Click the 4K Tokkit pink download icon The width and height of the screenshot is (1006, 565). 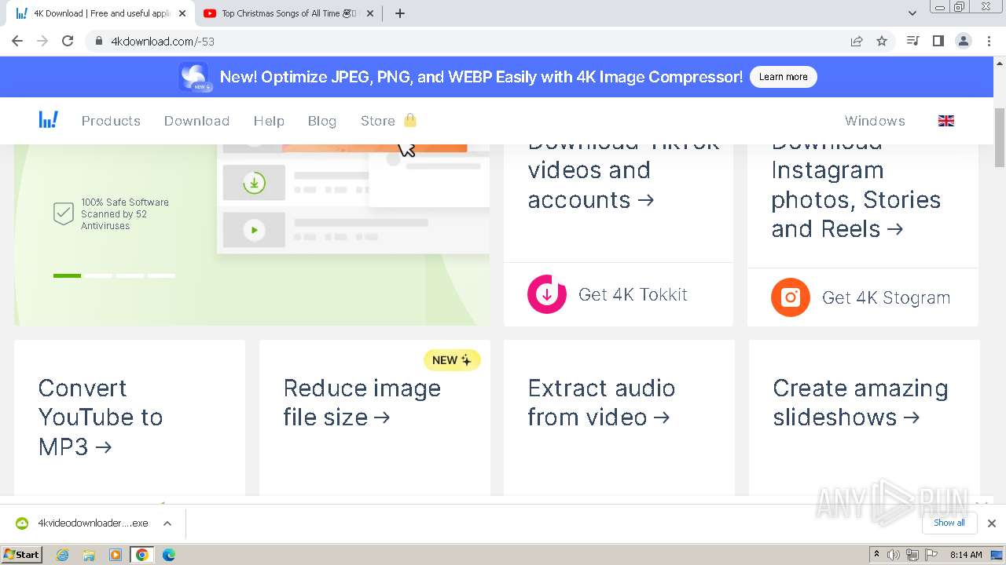[x=547, y=294]
